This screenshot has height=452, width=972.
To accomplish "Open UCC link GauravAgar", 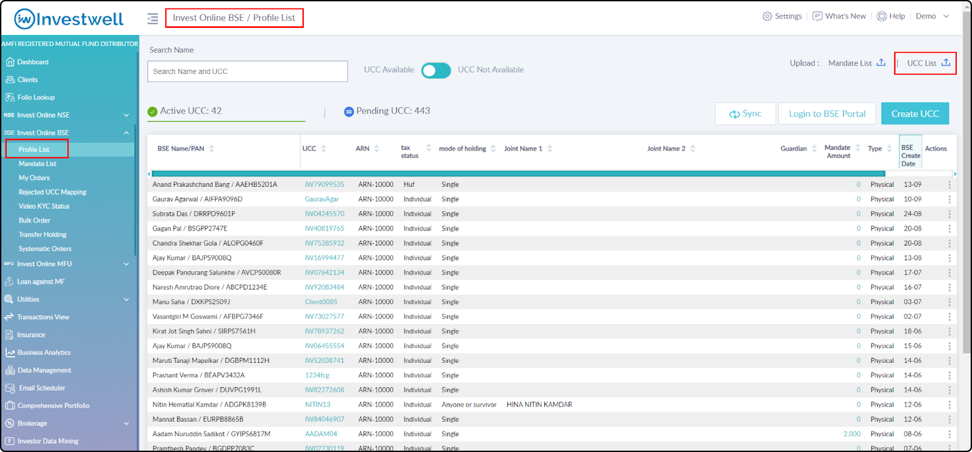I will click(x=322, y=199).
